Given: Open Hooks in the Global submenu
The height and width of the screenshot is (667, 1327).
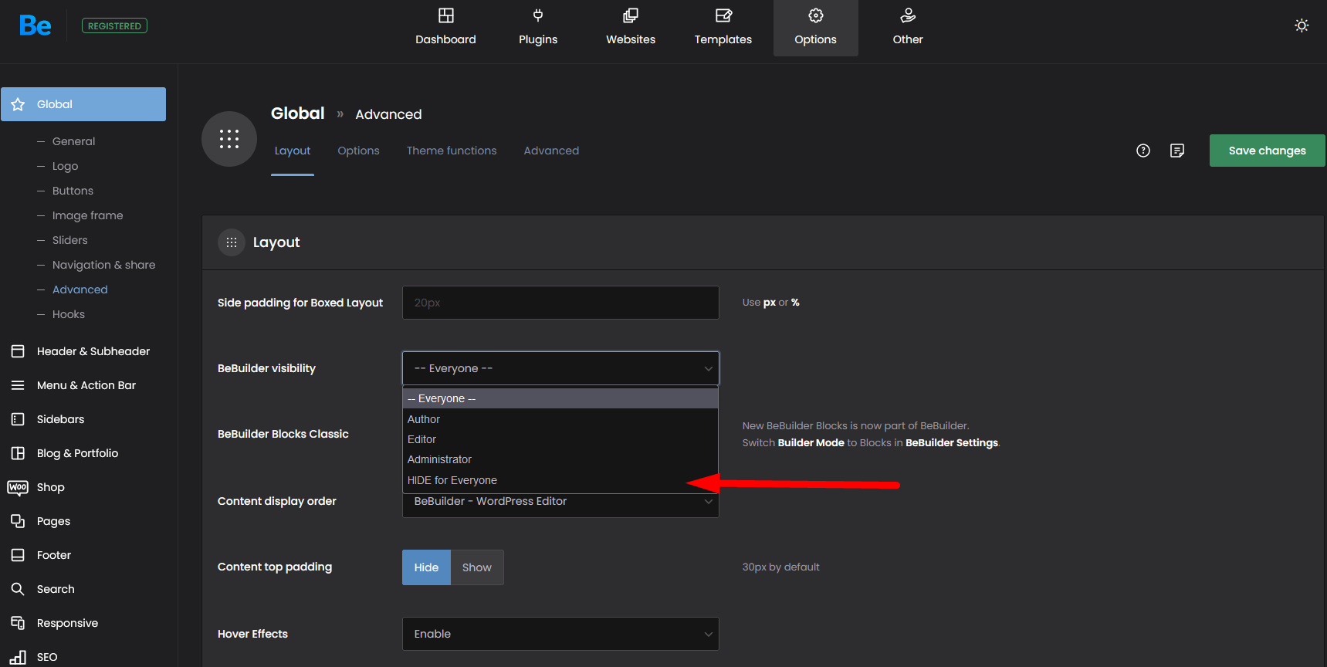Looking at the screenshot, I should 69,314.
